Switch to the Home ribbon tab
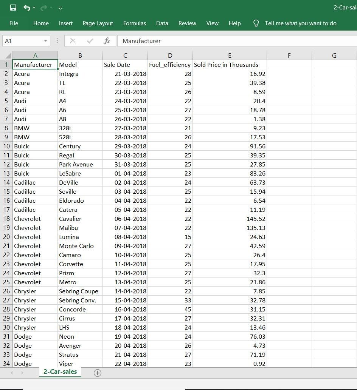The height and width of the screenshot is (390, 357). pos(41,23)
